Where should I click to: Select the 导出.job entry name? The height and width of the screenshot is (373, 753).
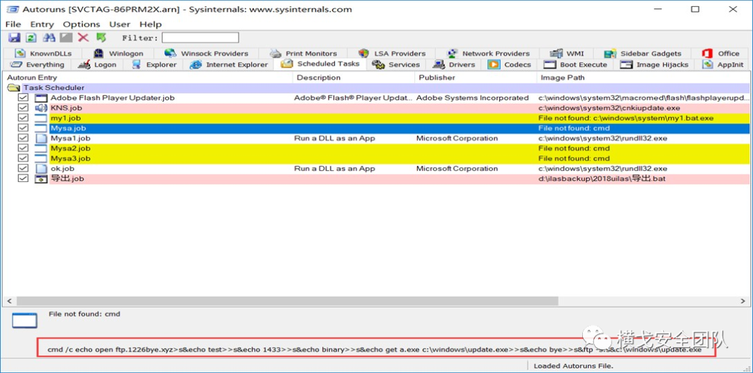point(67,178)
